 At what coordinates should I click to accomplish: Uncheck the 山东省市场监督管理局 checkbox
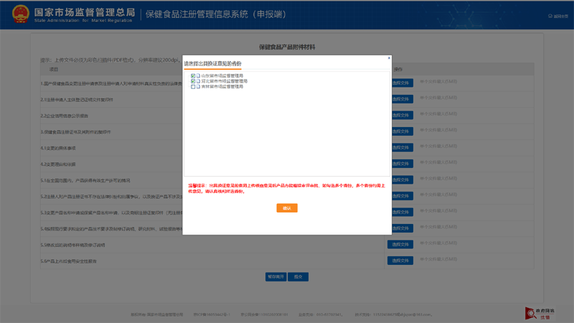(193, 76)
